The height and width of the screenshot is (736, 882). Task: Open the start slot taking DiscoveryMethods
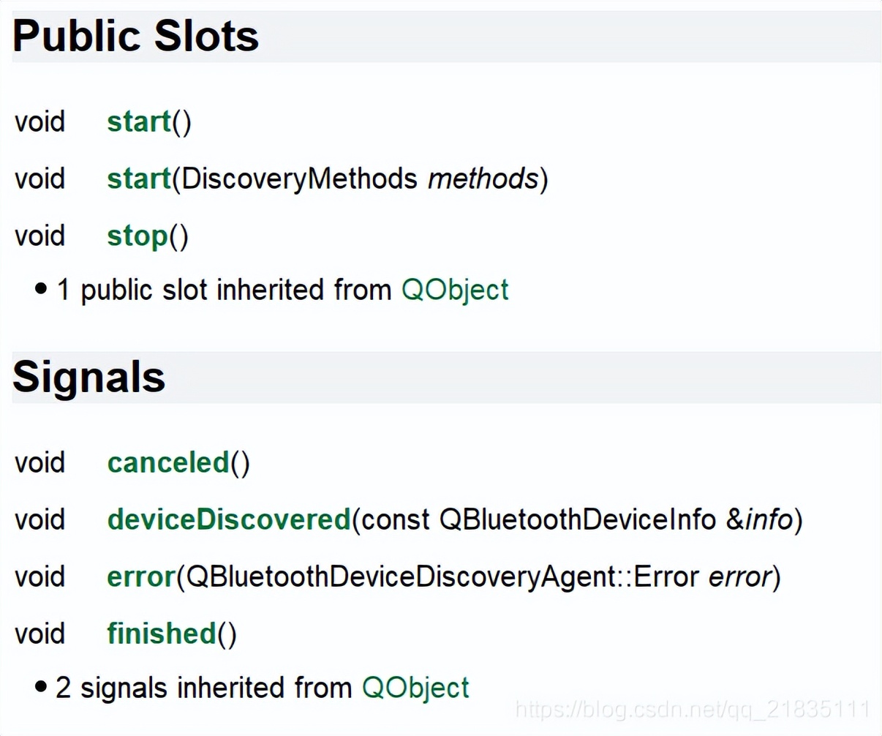coord(139,179)
